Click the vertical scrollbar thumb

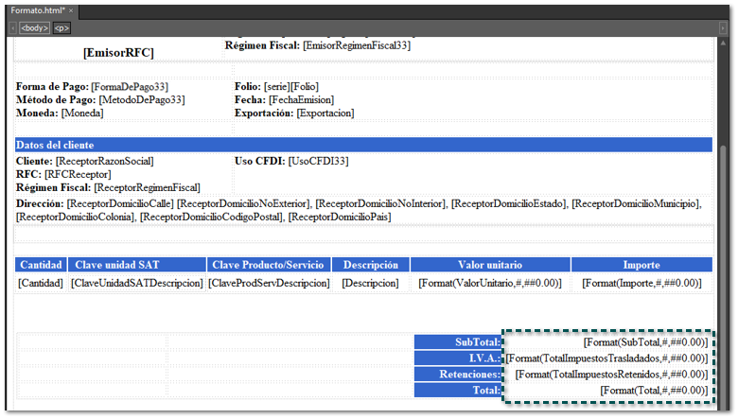pos(725,274)
